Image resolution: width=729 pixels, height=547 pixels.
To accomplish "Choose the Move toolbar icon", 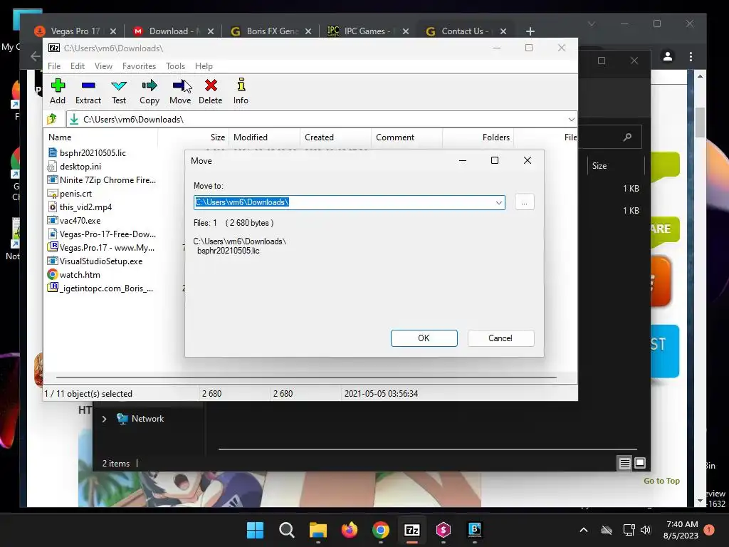I will point(180,92).
